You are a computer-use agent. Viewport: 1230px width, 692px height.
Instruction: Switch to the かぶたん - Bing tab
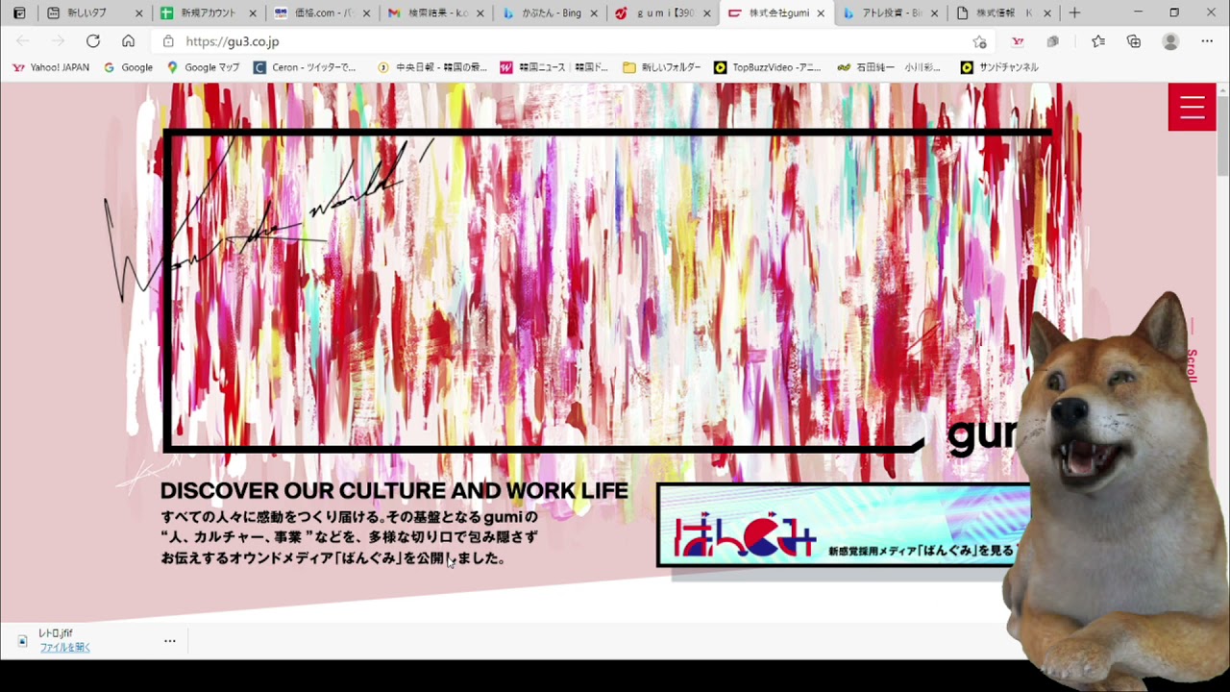pyautogui.click(x=548, y=13)
